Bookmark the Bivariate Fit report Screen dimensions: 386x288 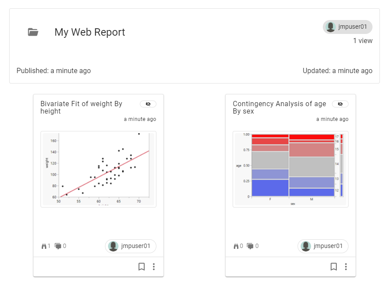(142, 267)
